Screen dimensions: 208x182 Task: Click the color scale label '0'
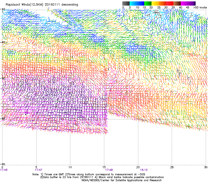[x=123, y=8]
